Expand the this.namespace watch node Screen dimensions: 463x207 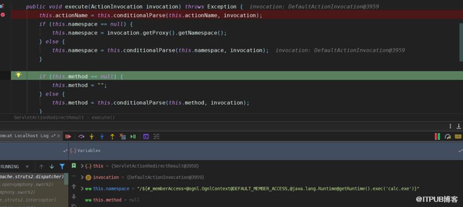(82, 188)
